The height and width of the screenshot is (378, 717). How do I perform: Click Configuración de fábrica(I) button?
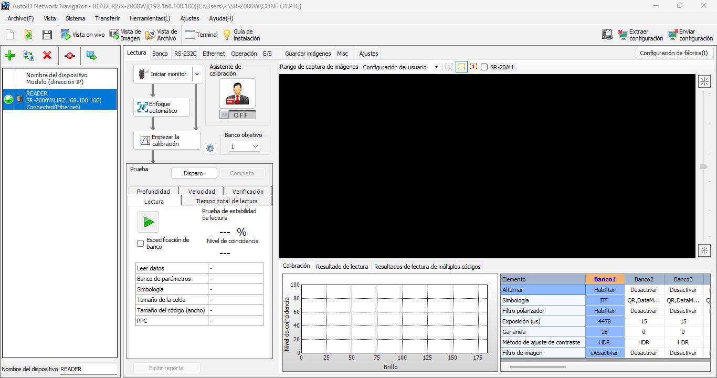pos(673,53)
